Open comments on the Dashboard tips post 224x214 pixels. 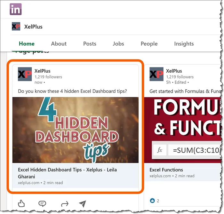pyautogui.click(x=42, y=203)
